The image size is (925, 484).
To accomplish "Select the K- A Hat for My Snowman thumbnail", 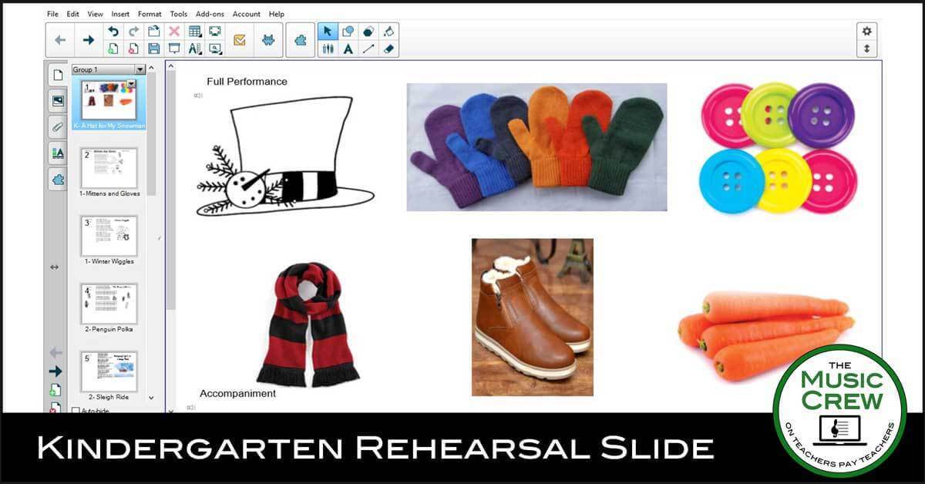I will [109, 103].
